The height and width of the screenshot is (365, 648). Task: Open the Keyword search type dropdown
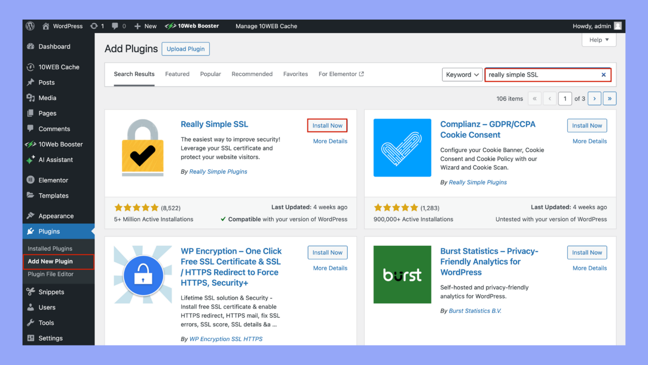click(x=462, y=74)
